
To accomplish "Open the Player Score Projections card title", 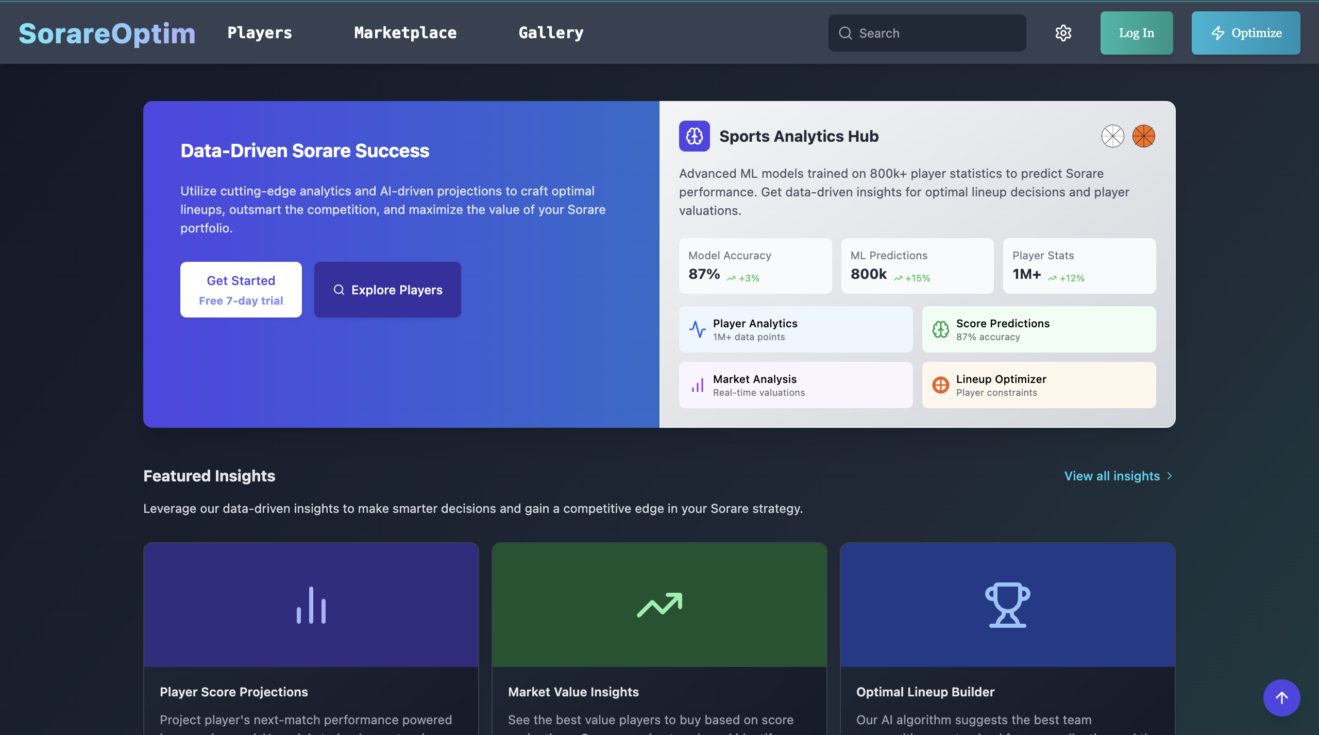I will [x=234, y=692].
